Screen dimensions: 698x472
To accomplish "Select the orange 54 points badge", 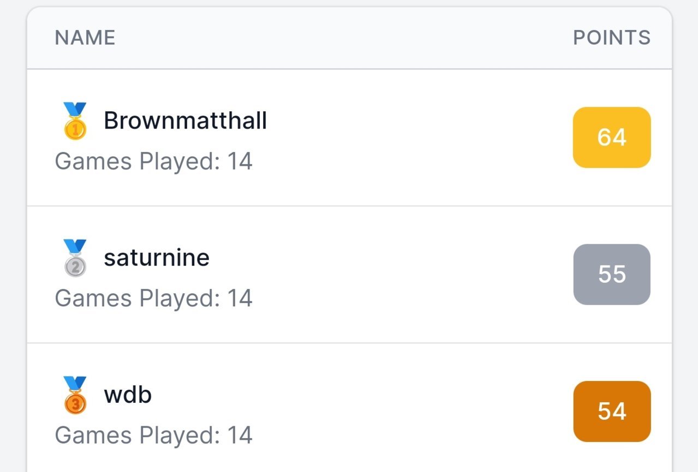I will point(612,412).
